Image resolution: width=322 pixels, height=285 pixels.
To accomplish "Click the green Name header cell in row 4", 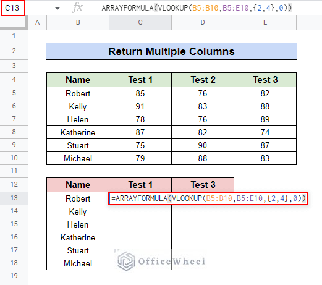I will click(78, 80).
